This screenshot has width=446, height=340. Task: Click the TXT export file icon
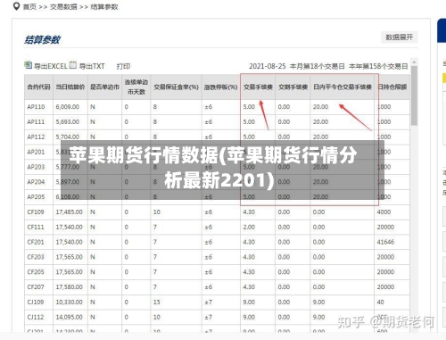click(73, 65)
